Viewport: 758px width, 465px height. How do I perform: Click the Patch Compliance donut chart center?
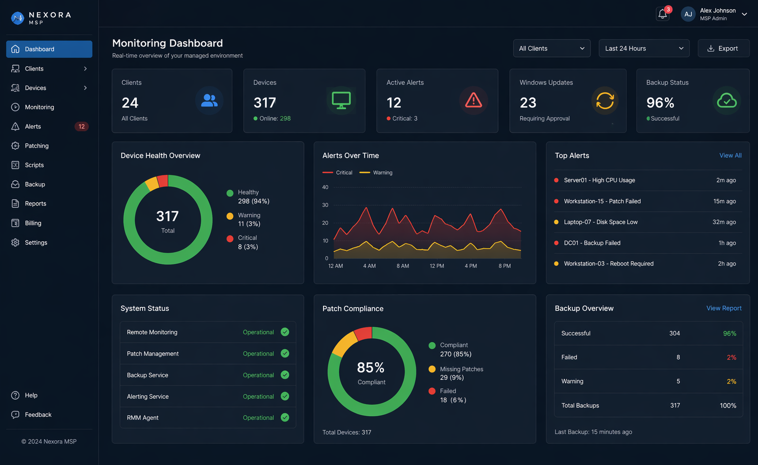pyautogui.click(x=371, y=372)
